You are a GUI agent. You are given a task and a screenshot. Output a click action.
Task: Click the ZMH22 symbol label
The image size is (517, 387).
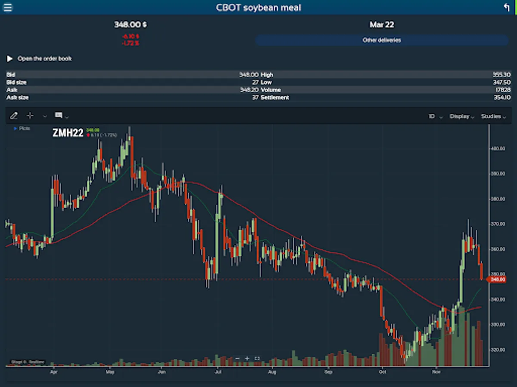[x=68, y=133]
